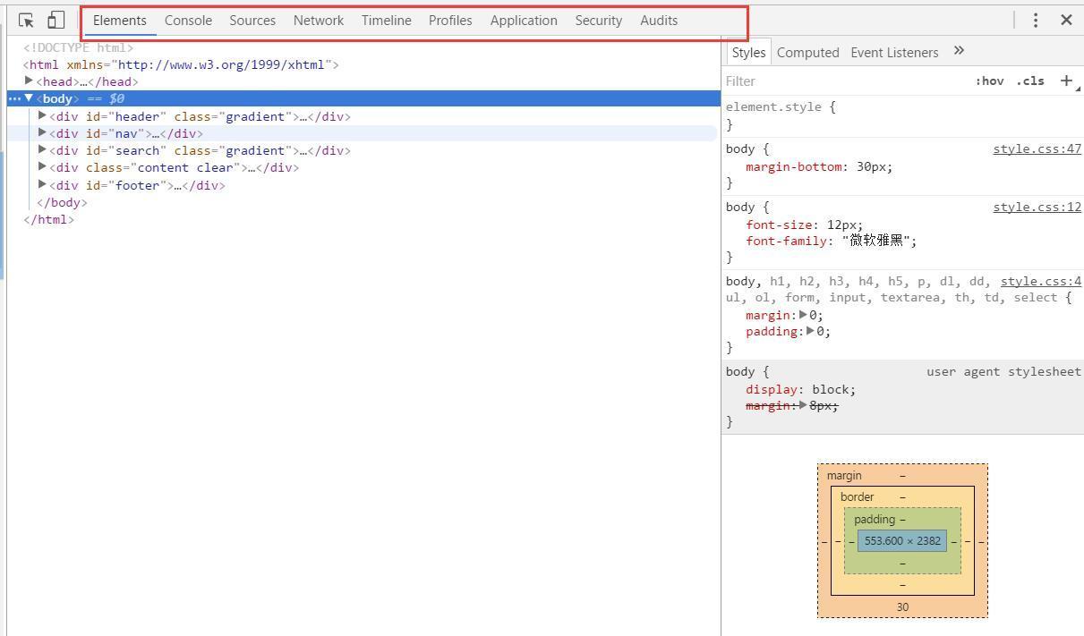Expand the div id header node

[42, 116]
